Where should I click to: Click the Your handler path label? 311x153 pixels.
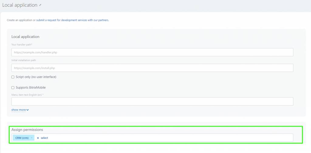22,45
